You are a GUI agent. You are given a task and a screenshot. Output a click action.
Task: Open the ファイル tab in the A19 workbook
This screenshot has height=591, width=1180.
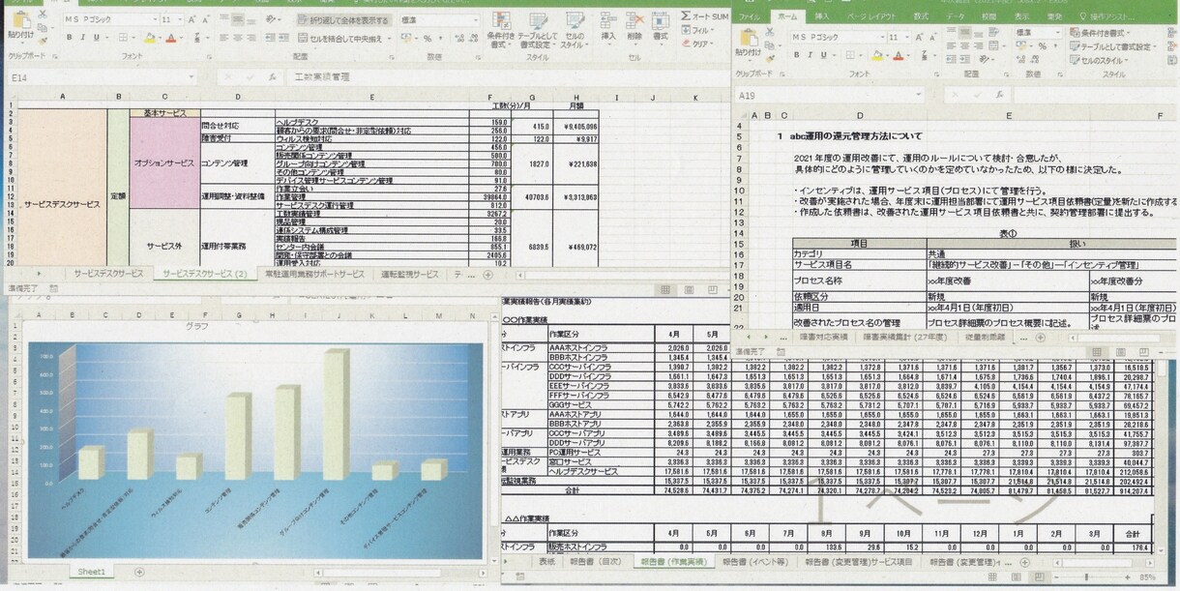749,16
